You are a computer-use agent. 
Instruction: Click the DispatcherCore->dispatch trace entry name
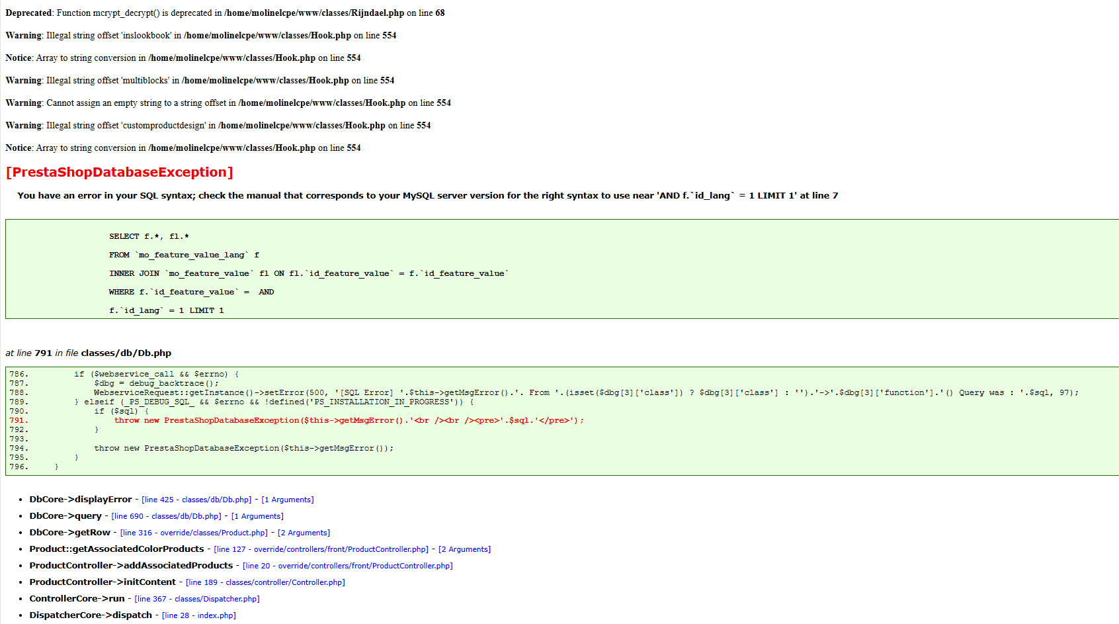point(91,615)
